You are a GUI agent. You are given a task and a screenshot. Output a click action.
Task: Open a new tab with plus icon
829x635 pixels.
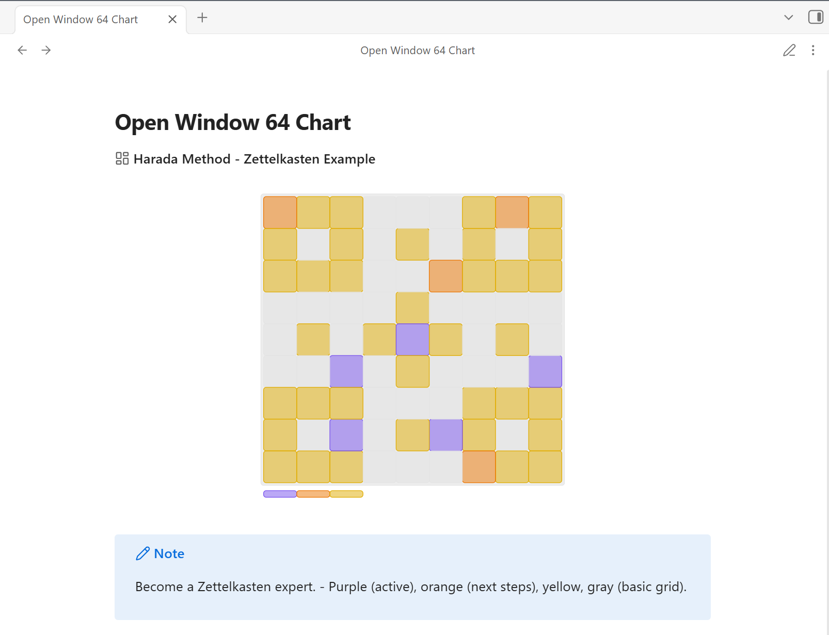[x=202, y=18]
